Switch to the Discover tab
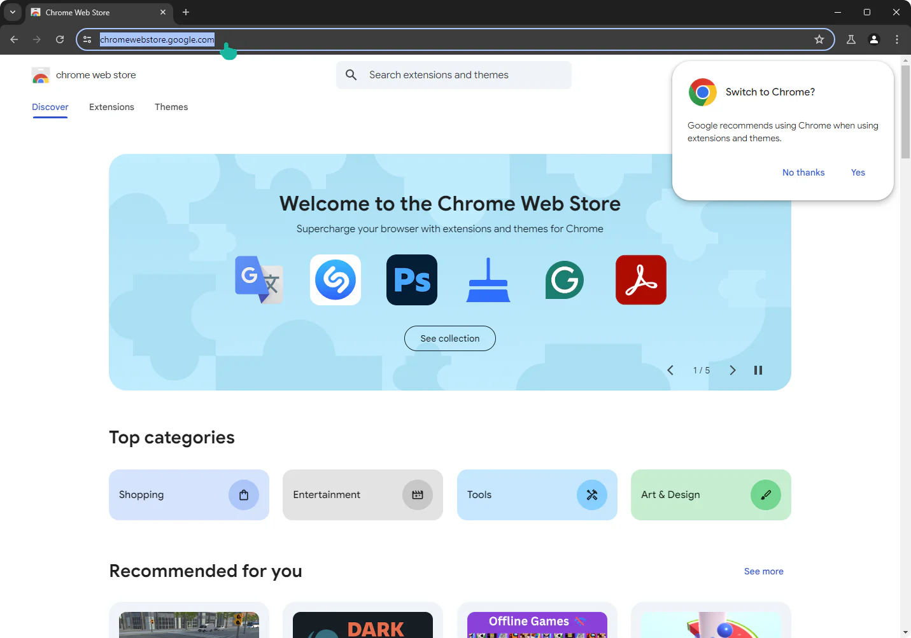The width and height of the screenshot is (911, 638). point(50,107)
